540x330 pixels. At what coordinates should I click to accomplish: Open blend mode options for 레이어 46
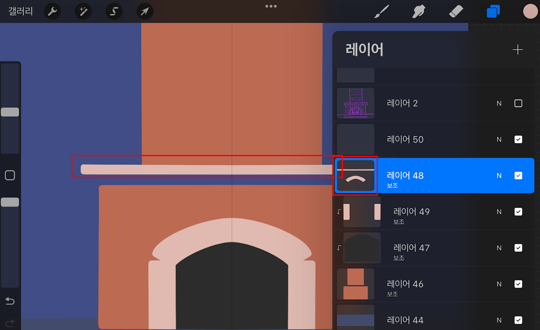(x=499, y=284)
